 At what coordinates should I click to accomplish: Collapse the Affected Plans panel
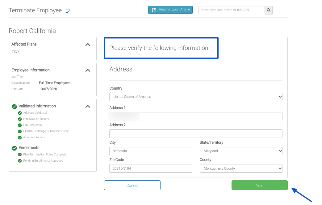[88, 45]
